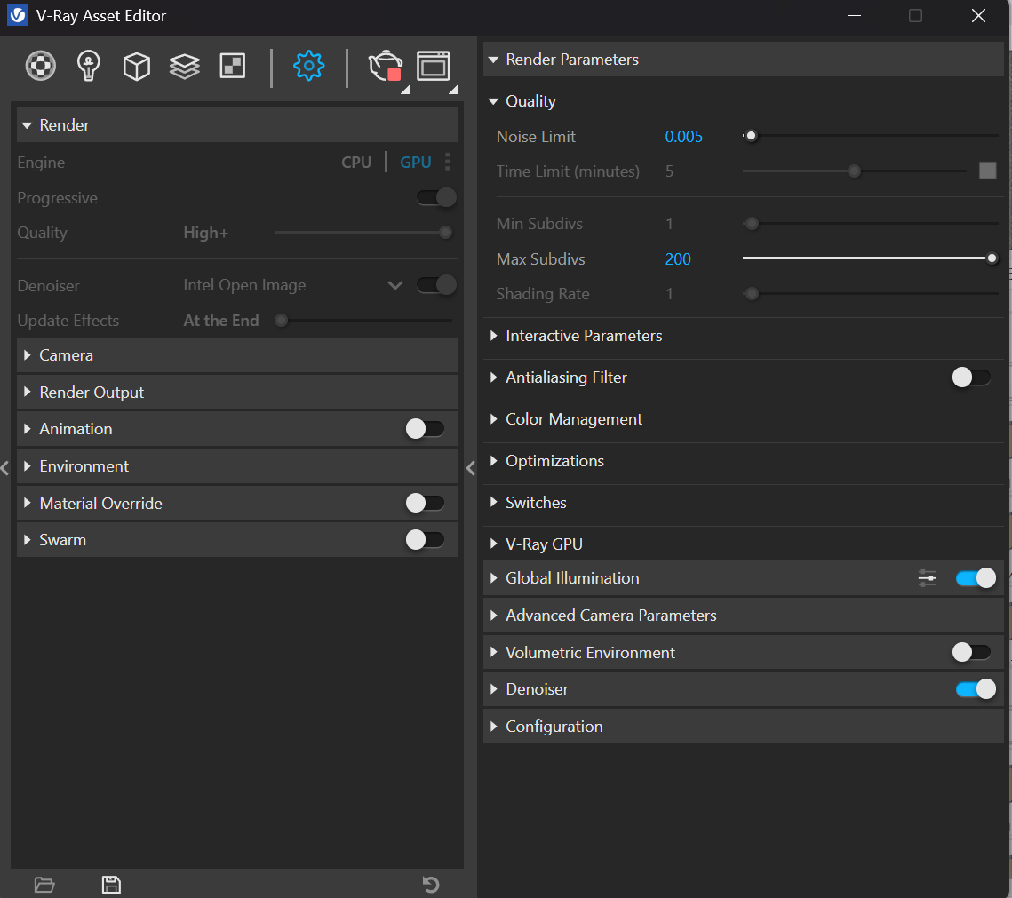Revert settings to default with reset icon
This screenshot has height=898, width=1012.
point(431,885)
